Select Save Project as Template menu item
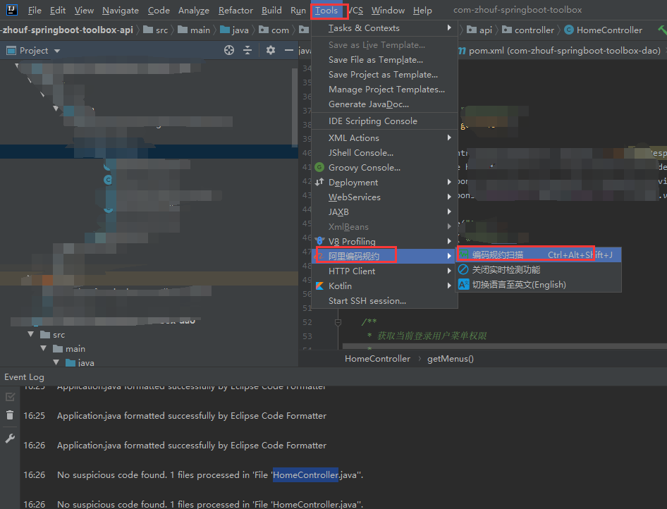Image resolution: width=667 pixels, height=509 pixels. coord(384,75)
